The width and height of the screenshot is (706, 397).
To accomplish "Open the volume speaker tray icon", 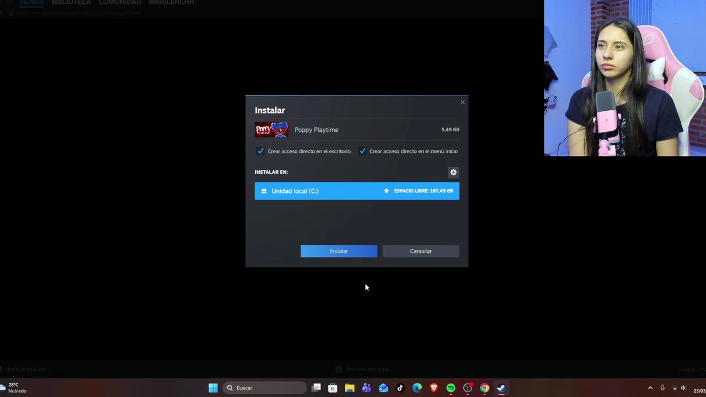I will tap(683, 388).
